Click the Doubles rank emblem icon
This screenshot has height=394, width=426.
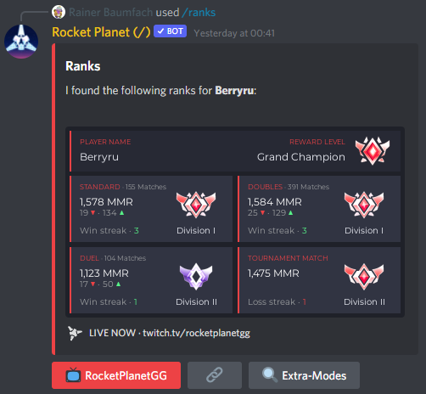364,205
